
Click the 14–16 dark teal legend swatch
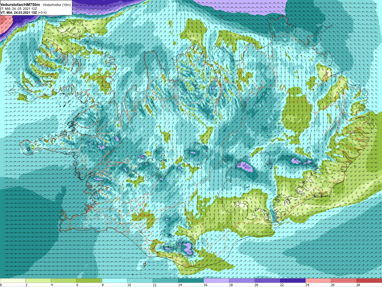tap(191, 281)
